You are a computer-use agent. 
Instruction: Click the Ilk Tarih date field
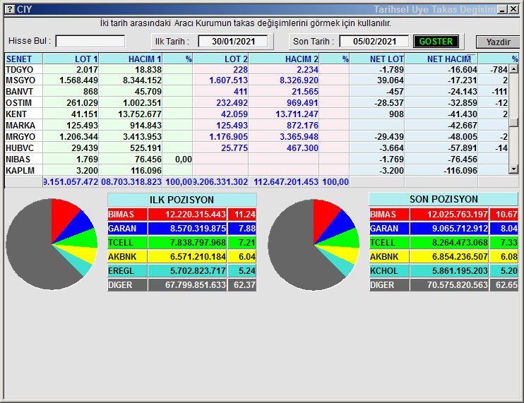(x=233, y=42)
